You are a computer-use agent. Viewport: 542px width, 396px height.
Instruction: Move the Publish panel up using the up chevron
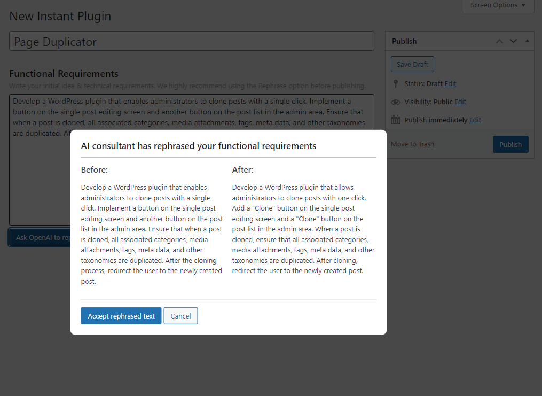[x=499, y=41]
